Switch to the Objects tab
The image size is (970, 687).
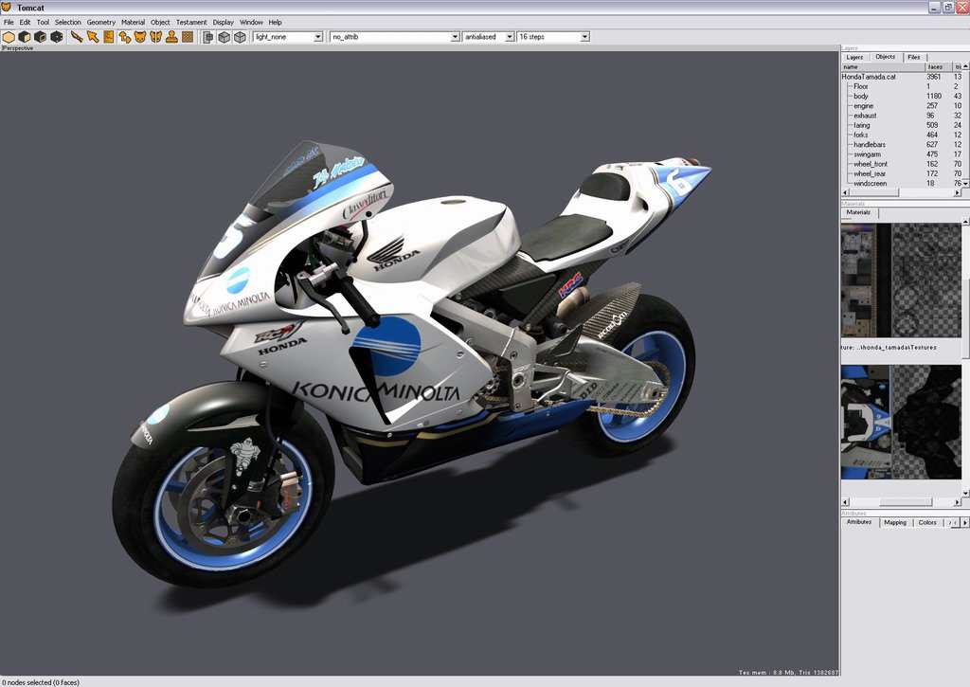pos(886,56)
